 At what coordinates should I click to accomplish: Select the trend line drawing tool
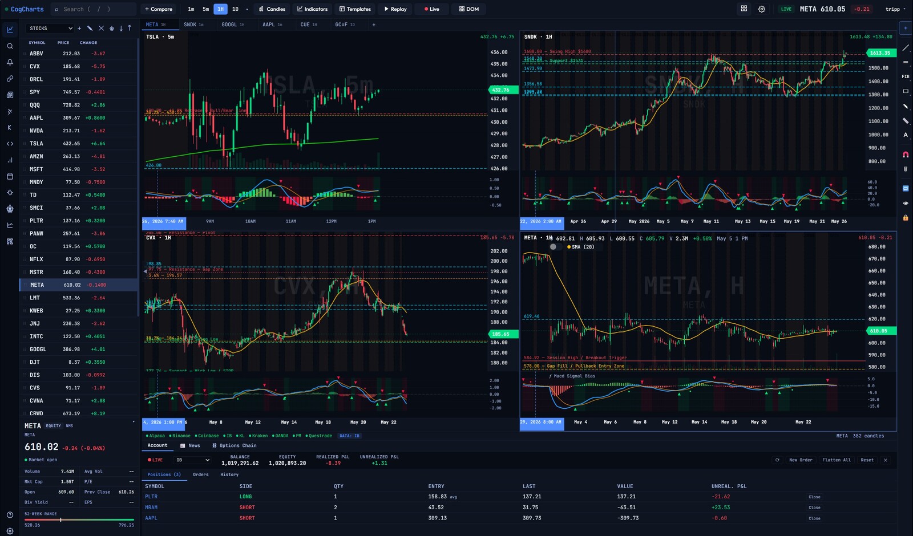[x=906, y=48]
